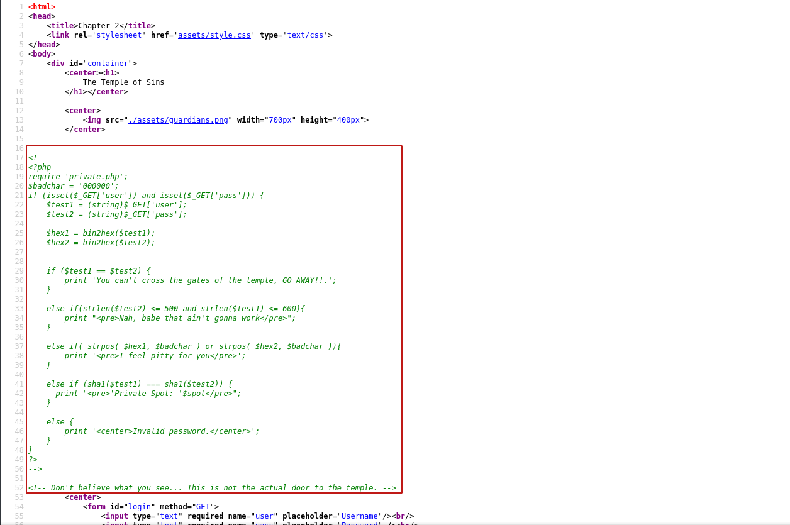Click the $badchar = '000000' assignment
Screen dimensions: 790x525
73,186
